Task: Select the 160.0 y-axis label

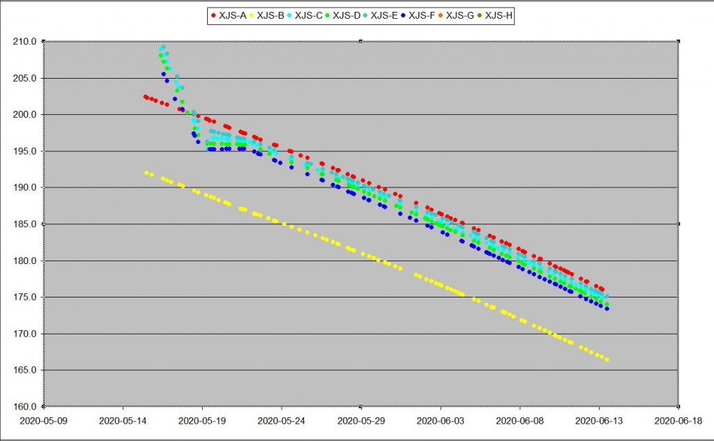Action: 25,407
